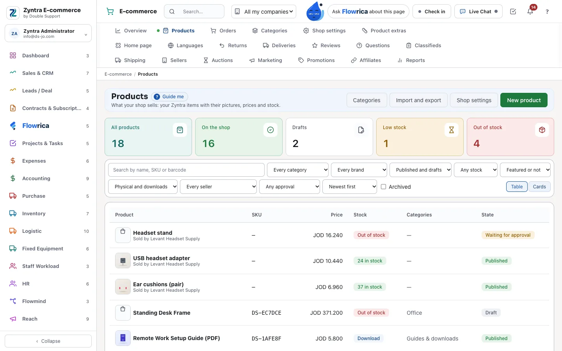Click the bag icon on All products card
Image resolution: width=562 pixels, height=351 pixels.
(x=180, y=130)
